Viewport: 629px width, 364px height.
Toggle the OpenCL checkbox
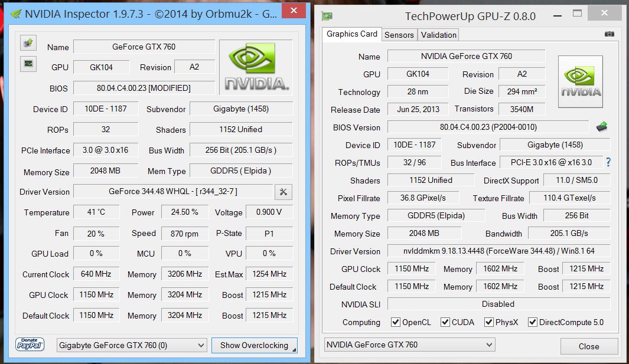(x=396, y=322)
